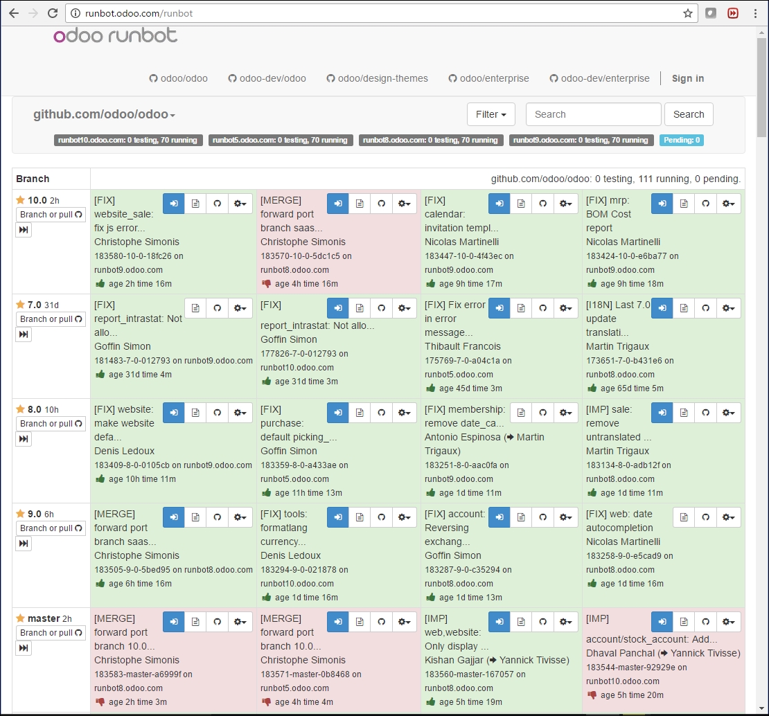The width and height of the screenshot is (769, 716).
Task: Click the runbot9.odoo.com status badge
Action: (x=581, y=140)
